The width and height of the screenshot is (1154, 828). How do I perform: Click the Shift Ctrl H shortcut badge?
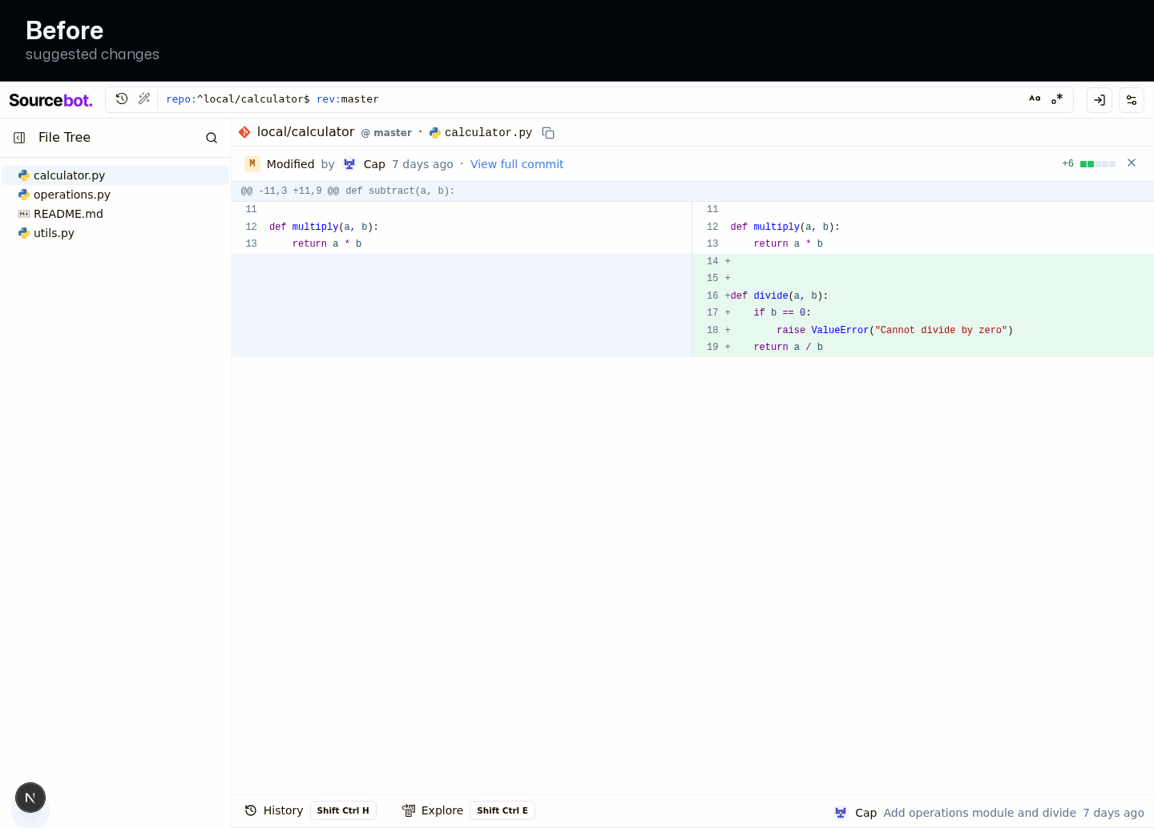(343, 810)
